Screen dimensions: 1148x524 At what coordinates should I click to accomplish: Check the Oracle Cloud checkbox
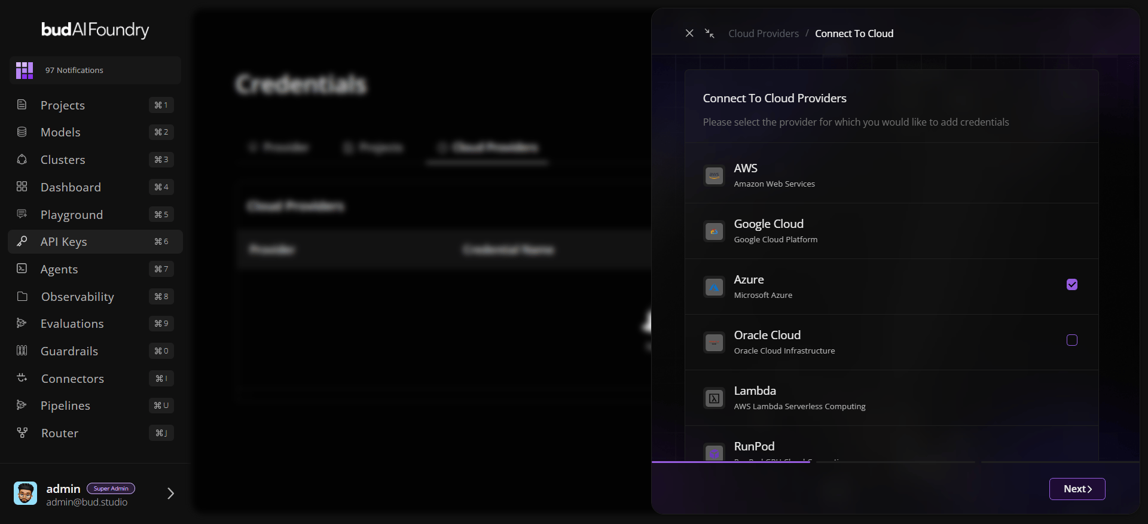[x=1072, y=340]
